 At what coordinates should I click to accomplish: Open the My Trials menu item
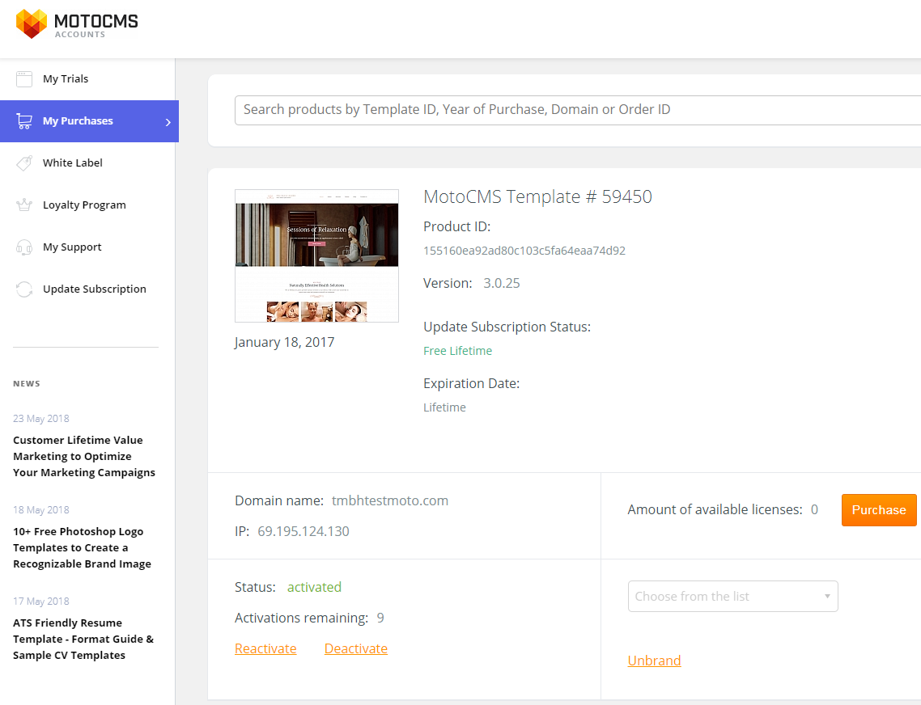(x=87, y=78)
